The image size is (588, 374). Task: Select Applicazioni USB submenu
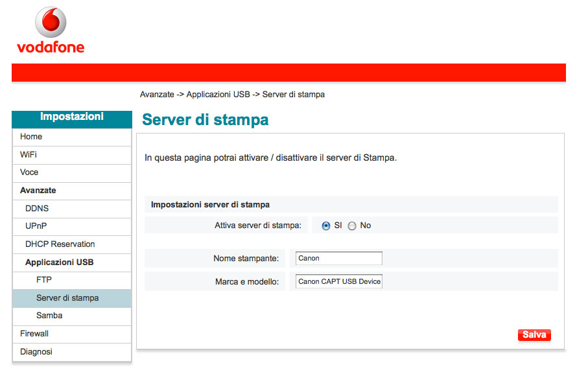tap(71, 263)
